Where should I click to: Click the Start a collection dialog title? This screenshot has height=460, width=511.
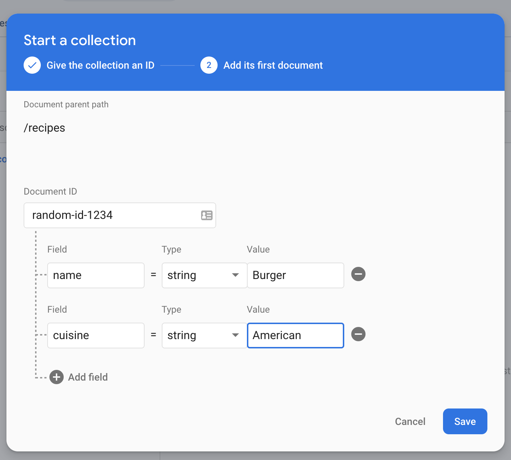pos(80,40)
